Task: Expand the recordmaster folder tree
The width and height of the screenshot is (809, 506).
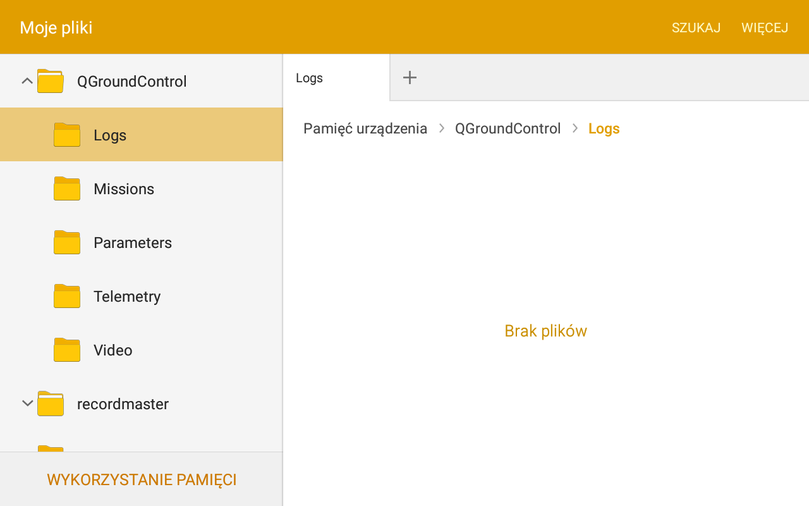Action: (27, 403)
